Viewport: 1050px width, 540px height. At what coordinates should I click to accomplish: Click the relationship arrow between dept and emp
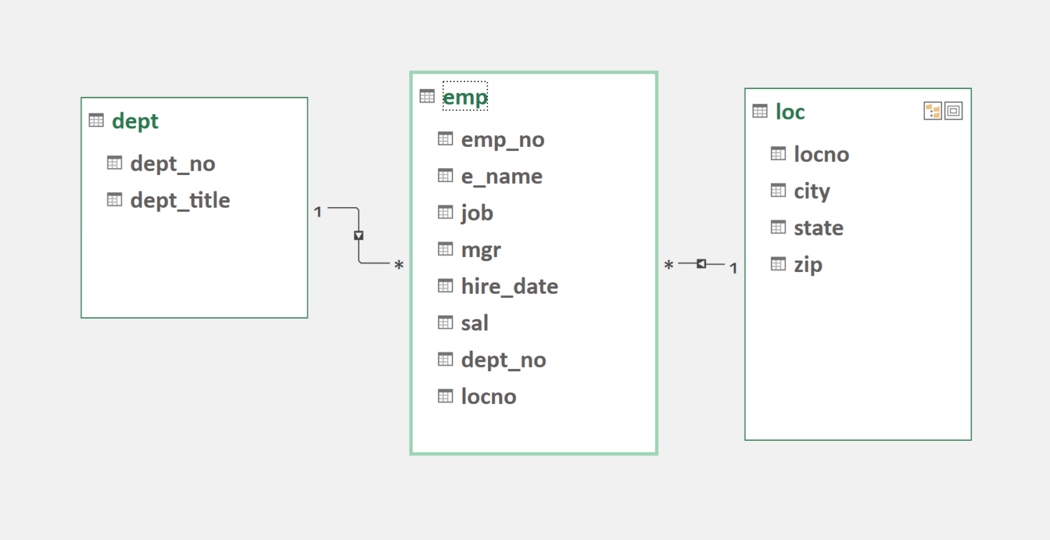(358, 234)
